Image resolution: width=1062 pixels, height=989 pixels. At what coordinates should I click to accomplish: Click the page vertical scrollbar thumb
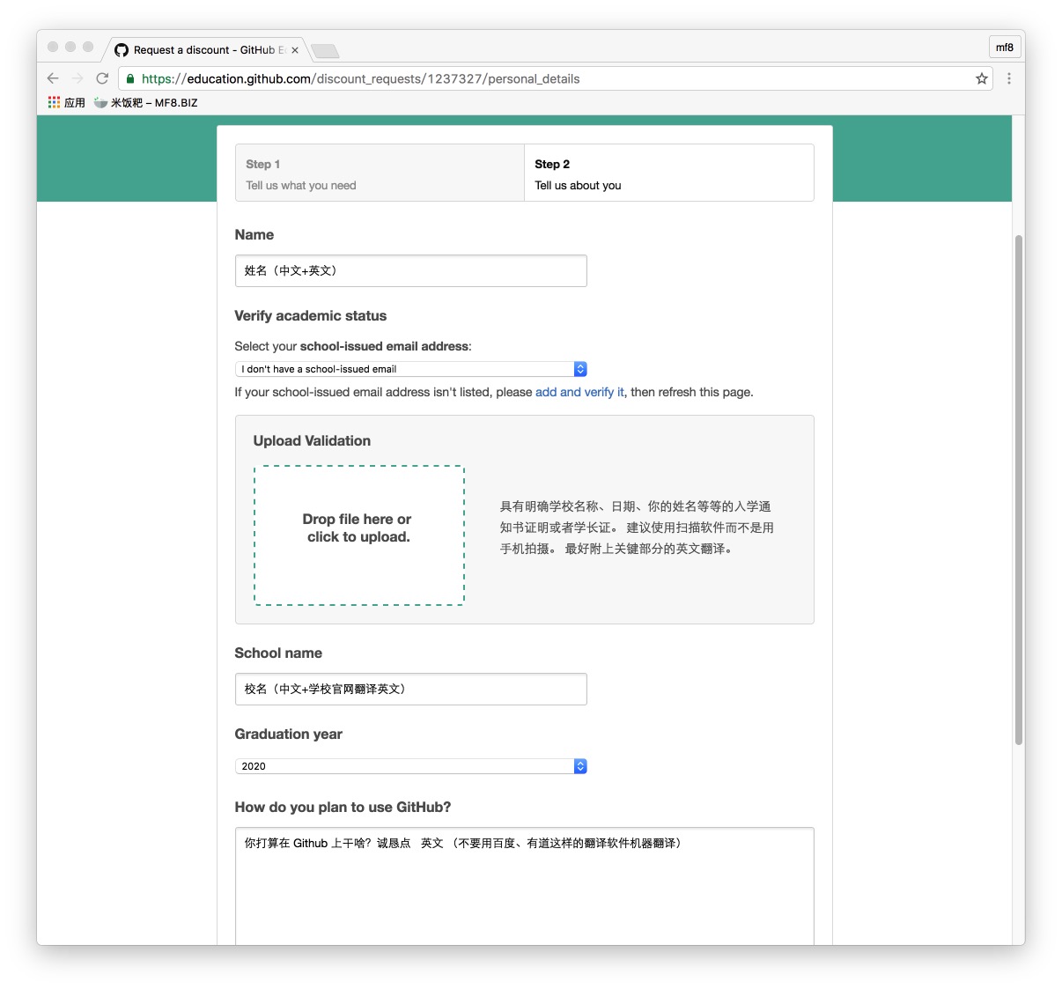pos(1018,490)
